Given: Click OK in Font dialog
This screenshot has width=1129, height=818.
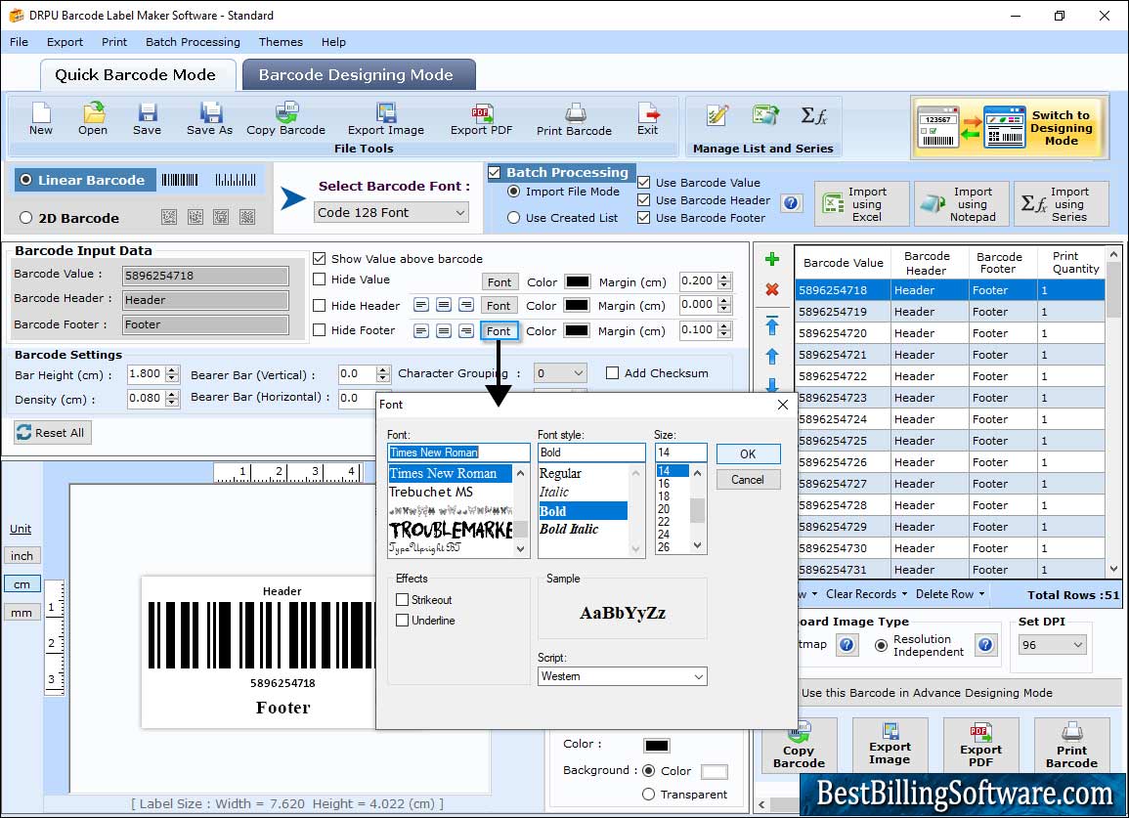Looking at the screenshot, I should [748, 453].
